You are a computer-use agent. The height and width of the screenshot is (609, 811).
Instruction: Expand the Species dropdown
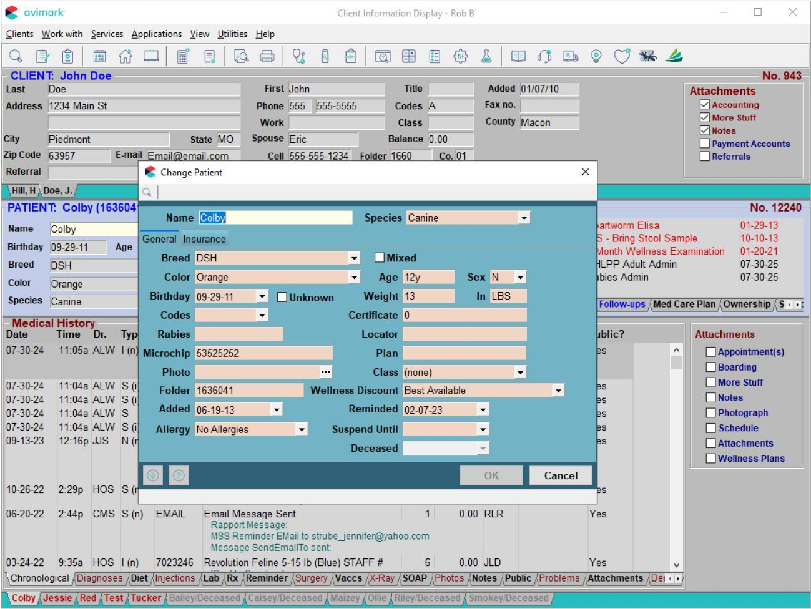pos(524,218)
